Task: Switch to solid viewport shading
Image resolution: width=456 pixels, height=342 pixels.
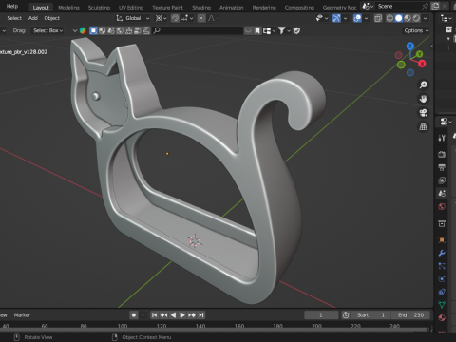Action: (x=399, y=18)
